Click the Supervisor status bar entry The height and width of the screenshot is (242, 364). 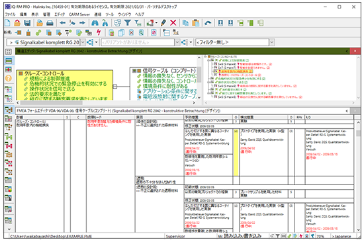point(175,236)
